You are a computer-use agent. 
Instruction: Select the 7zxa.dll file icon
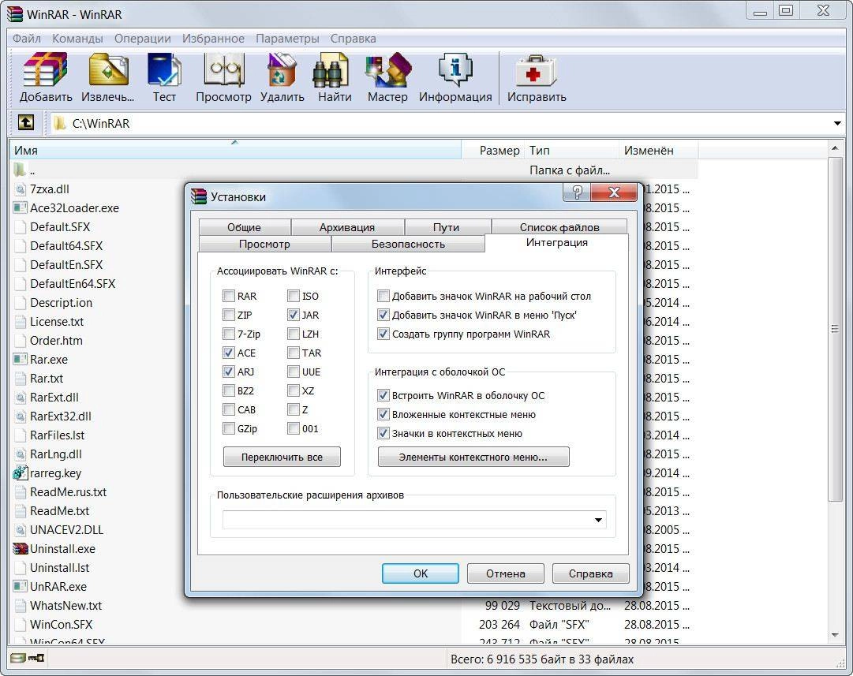(x=21, y=189)
